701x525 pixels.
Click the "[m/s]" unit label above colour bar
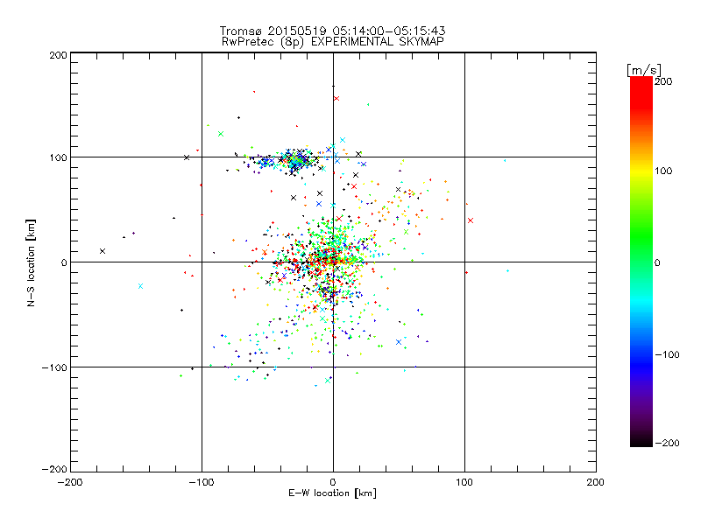click(644, 70)
